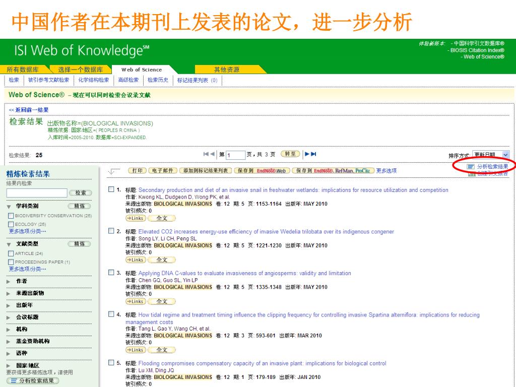The height and width of the screenshot is (387, 516).
Task: Open 中国科学引文数据库 link in header
Action: [479, 43]
